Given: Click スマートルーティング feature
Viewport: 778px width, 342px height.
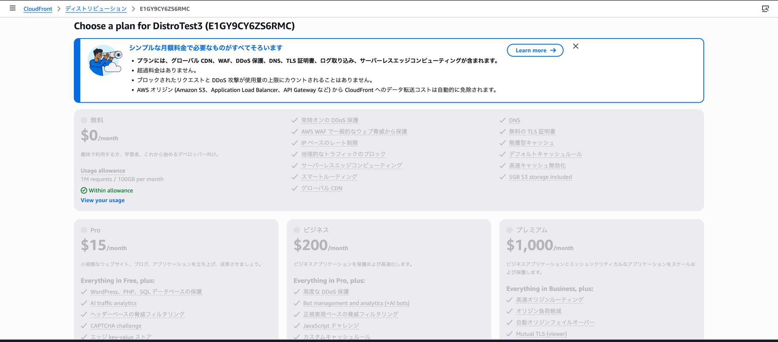Looking at the screenshot, I should coord(329,177).
